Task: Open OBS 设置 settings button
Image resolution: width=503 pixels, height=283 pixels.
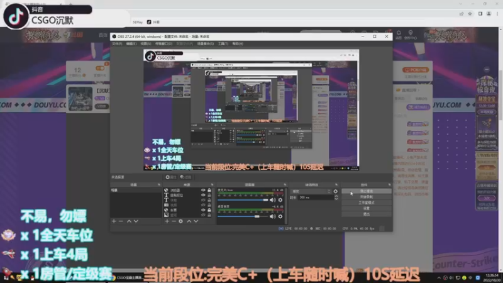Action: tap(367, 208)
